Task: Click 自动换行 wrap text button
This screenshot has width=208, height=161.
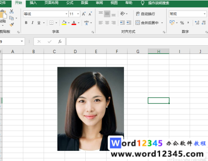Action: point(145,14)
